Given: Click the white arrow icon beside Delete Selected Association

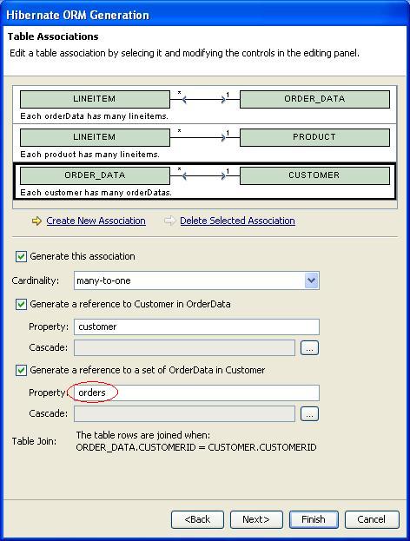Looking at the screenshot, I should (x=169, y=221).
